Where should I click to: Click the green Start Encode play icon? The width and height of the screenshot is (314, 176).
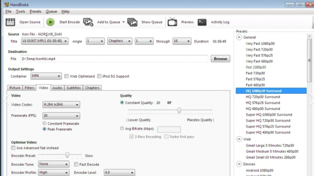tap(50, 22)
